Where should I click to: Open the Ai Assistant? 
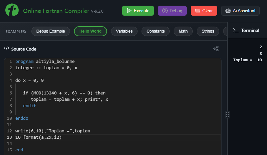(240, 11)
